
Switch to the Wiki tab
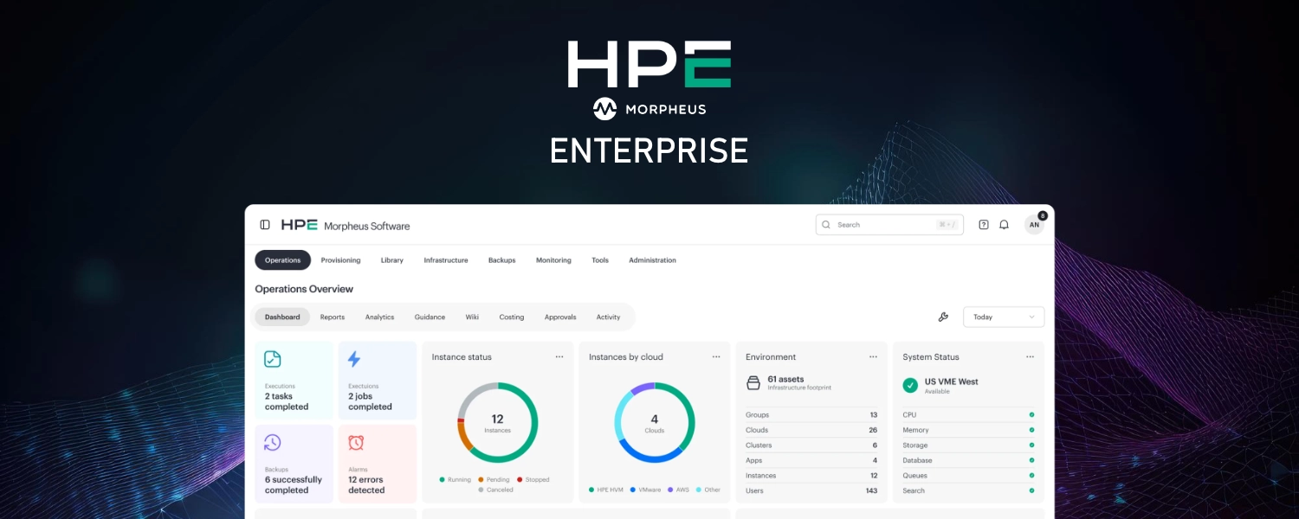click(472, 317)
